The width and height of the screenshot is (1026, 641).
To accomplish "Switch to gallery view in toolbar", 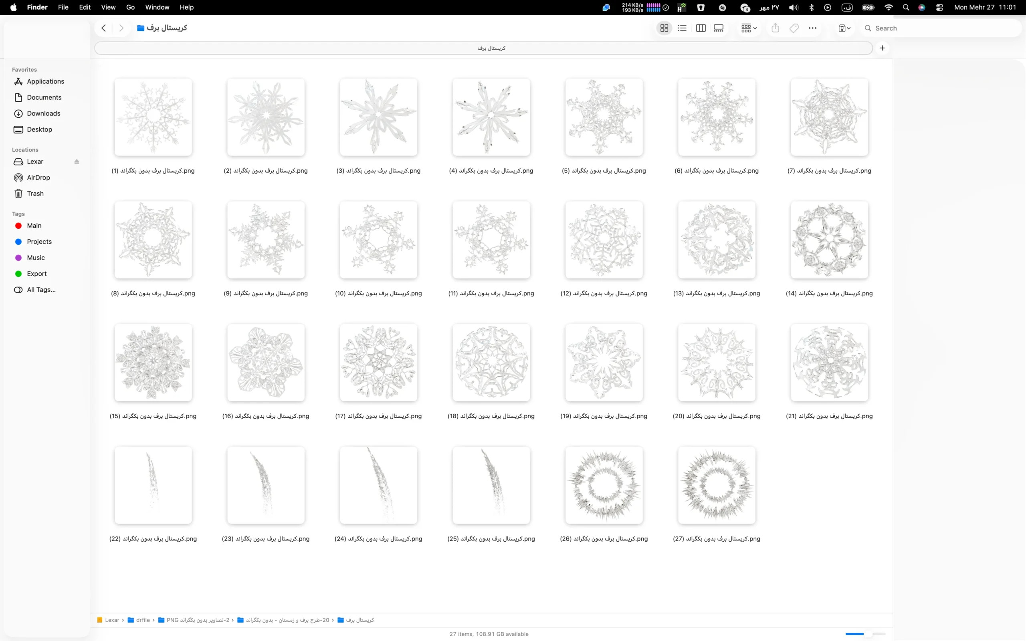I will 719,28.
